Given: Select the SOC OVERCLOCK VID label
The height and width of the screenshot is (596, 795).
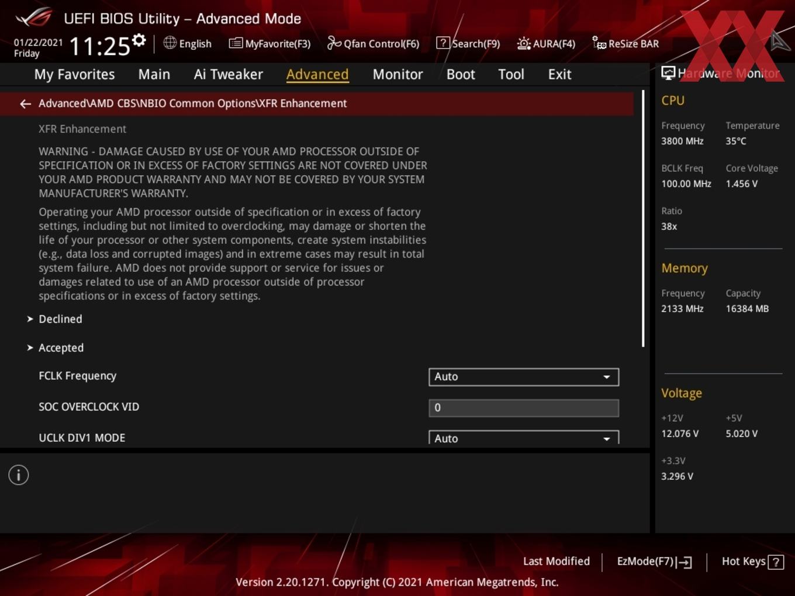Looking at the screenshot, I should click(89, 407).
